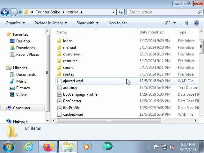Select the overviews folder icon

coord(59,54)
